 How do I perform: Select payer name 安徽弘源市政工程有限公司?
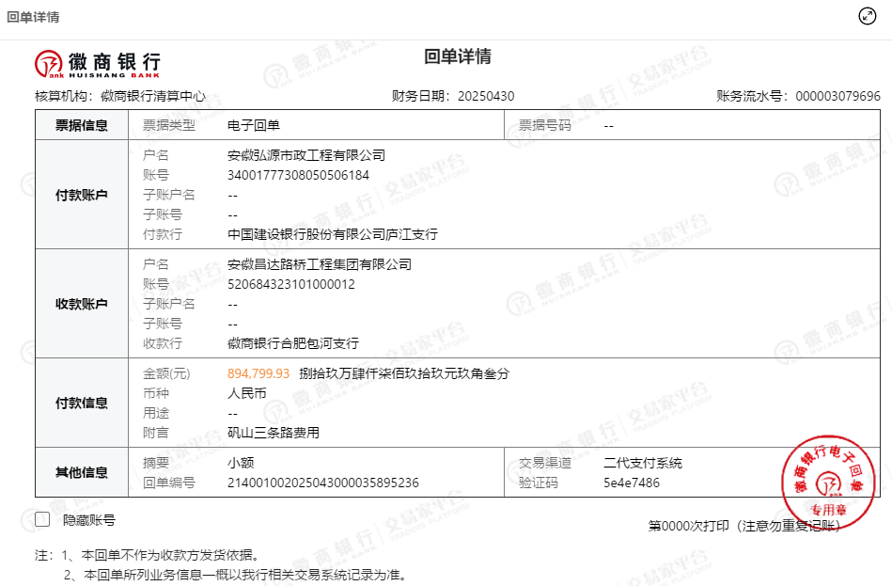click(x=306, y=155)
